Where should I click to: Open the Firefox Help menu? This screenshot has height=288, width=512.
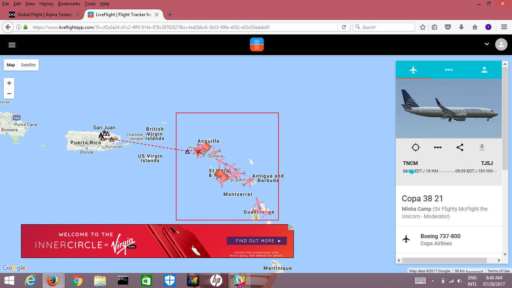click(105, 4)
